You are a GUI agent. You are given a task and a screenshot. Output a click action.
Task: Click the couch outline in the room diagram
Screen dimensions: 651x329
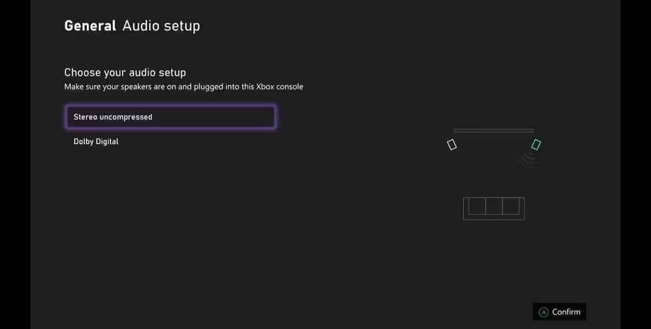click(x=494, y=208)
